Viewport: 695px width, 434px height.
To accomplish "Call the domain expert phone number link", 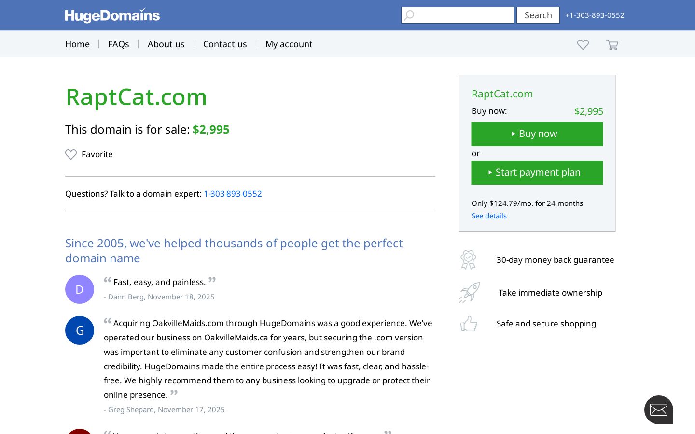I will 233,194.
